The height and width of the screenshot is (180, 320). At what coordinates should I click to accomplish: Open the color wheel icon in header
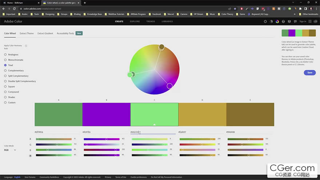pos(277,21)
